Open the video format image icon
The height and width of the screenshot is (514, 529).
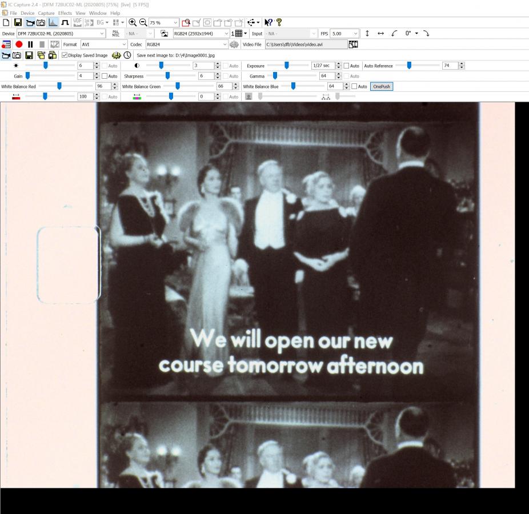[165, 33]
